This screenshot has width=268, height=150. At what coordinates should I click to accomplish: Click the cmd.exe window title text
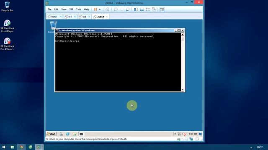click(77, 30)
